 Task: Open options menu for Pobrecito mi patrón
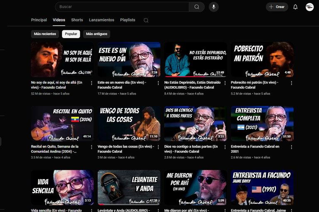[x=292, y=83]
